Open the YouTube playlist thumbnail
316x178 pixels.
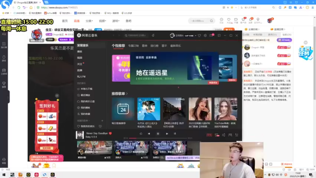click(226, 109)
